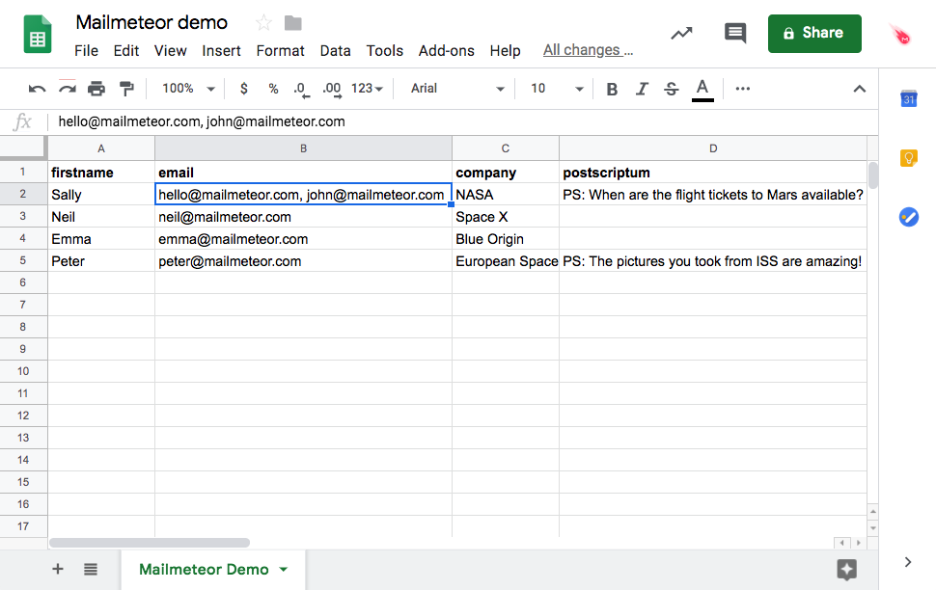The width and height of the screenshot is (936, 590).
Task: Toggle strikethrough formatting
Action: click(x=672, y=89)
